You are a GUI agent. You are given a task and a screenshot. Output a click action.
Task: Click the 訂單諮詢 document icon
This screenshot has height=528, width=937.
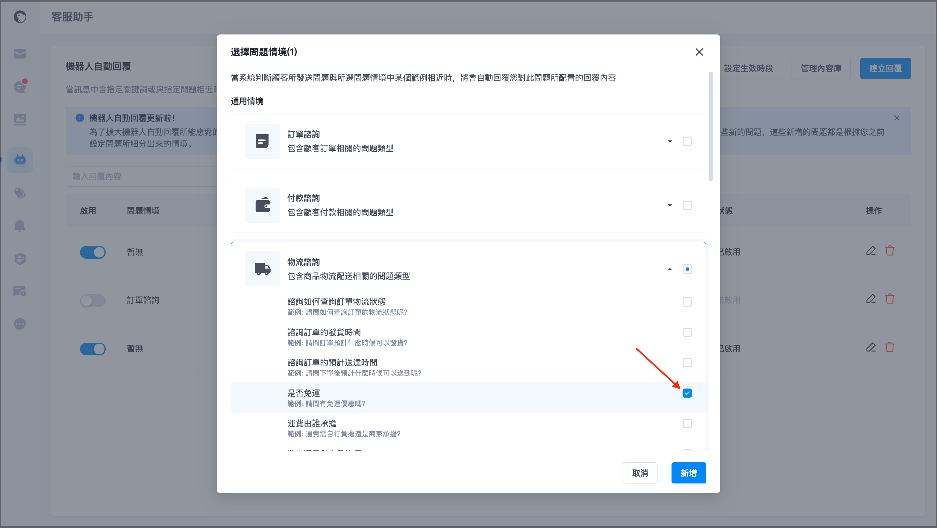262,141
